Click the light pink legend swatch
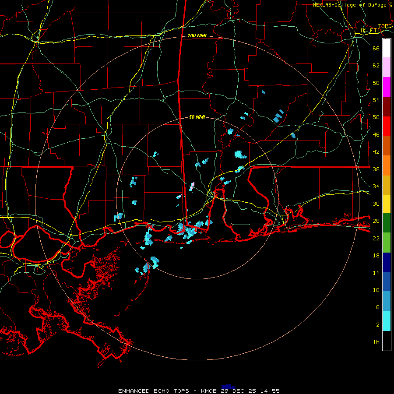The width and height of the screenshot is (394, 394). click(x=387, y=67)
